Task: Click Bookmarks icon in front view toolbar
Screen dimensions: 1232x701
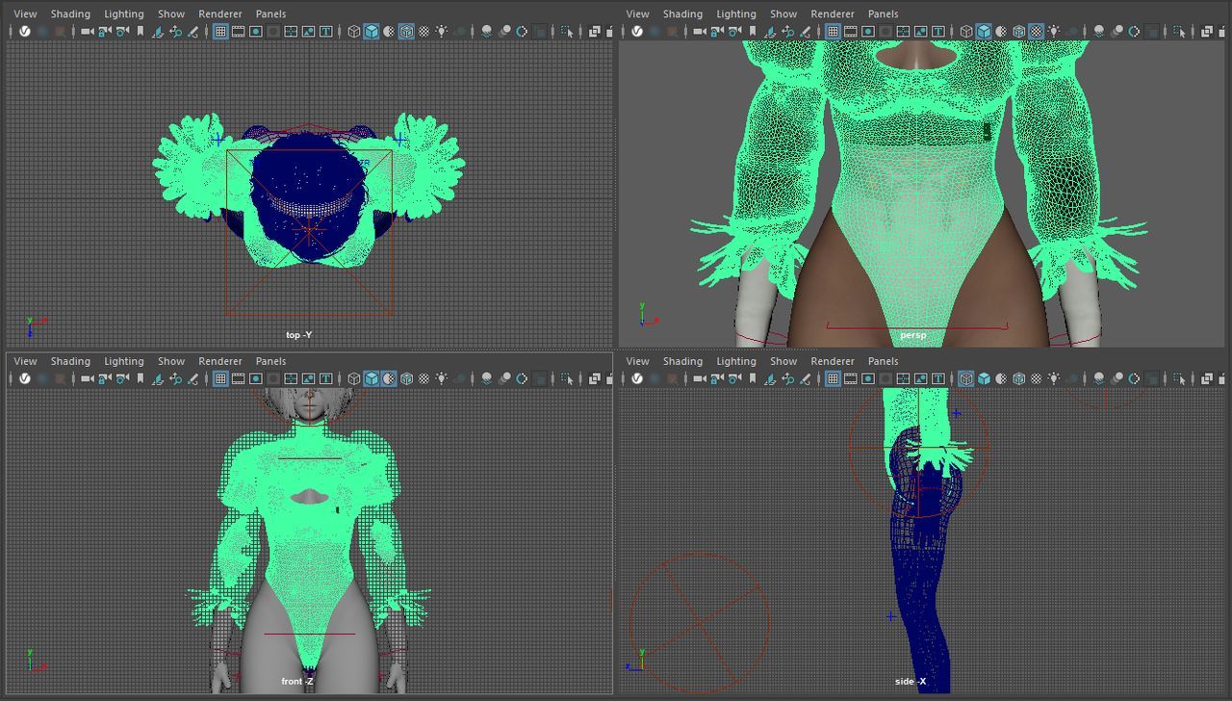Action: tap(141, 378)
